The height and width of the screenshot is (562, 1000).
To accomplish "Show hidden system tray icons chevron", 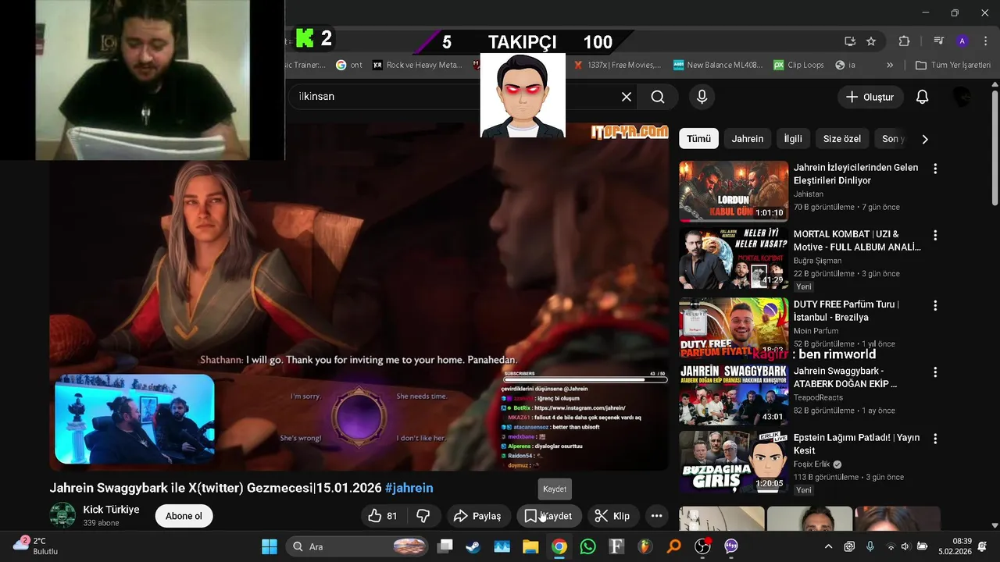I will [x=828, y=546].
